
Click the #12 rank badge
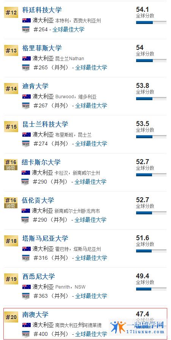pyautogui.click(x=11, y=13)
